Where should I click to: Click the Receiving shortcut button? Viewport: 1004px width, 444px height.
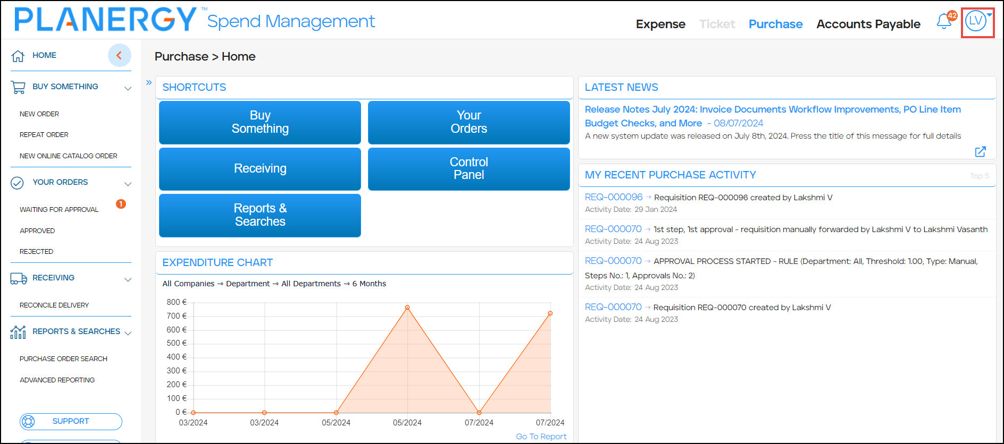click(x=260, y=169)
